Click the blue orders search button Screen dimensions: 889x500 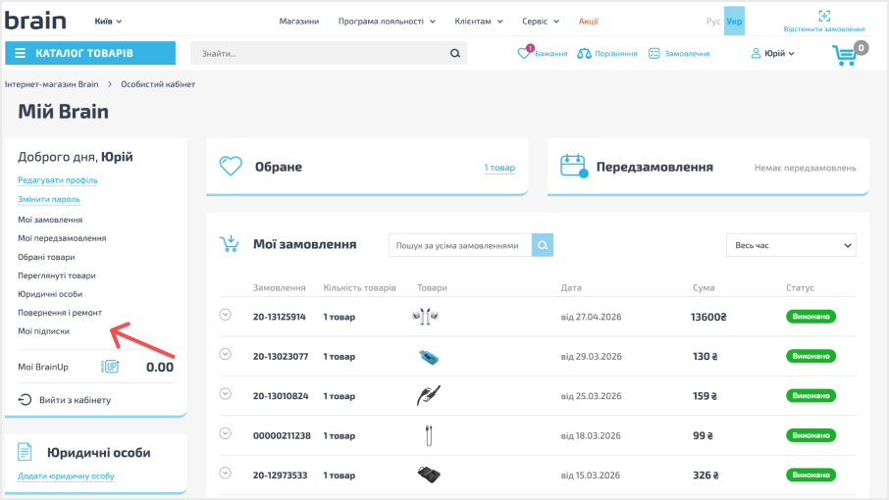click(x=543, y=245)
